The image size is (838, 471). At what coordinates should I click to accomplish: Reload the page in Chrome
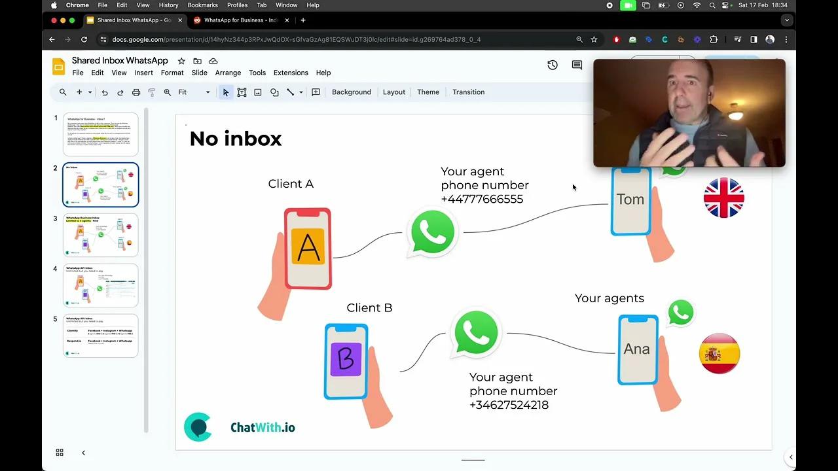coord(84,39)
